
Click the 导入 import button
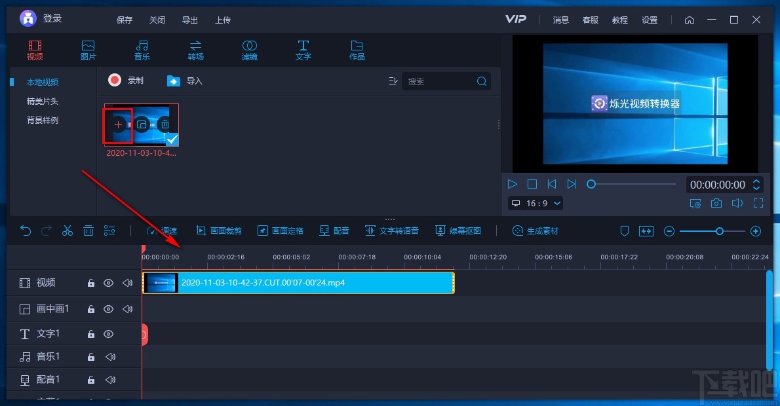tap(185, 81)
